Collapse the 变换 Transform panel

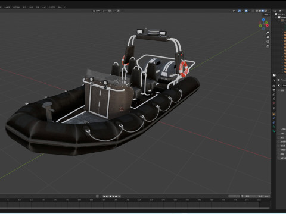281,90
